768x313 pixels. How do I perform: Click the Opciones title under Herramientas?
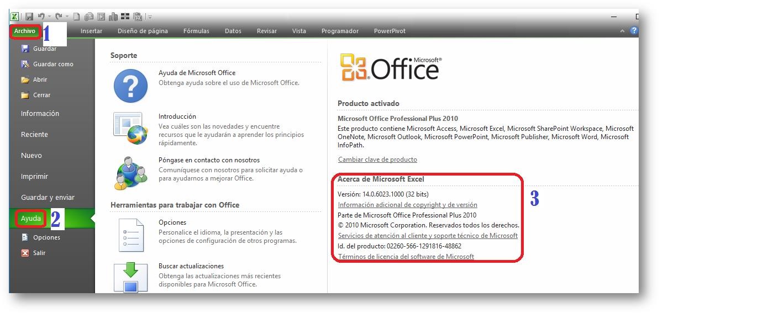(172, 222)
